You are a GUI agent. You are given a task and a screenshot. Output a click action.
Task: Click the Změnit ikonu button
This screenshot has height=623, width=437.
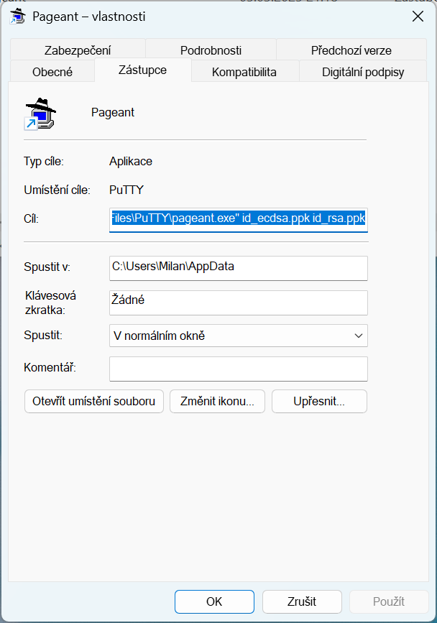click(x=217, y=401)
